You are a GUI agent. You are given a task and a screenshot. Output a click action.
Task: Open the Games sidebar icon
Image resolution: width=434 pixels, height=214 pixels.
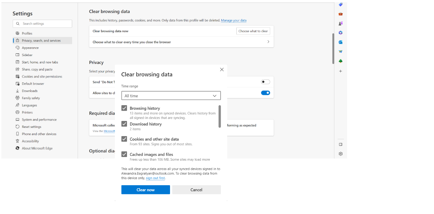click(x=340, y=23)
